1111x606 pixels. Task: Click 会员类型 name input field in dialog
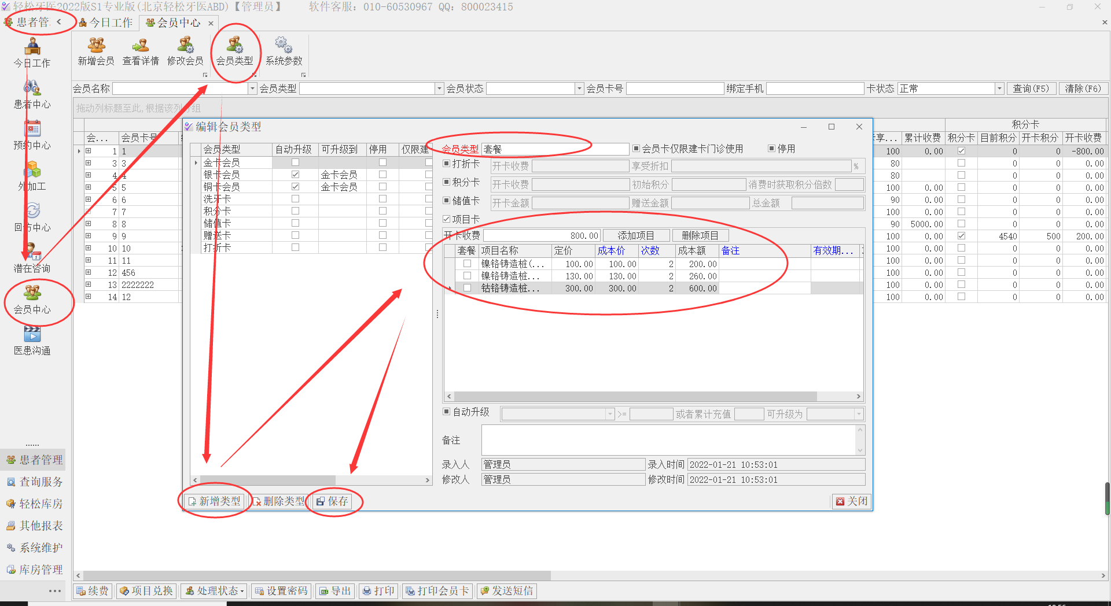(555, 149)
